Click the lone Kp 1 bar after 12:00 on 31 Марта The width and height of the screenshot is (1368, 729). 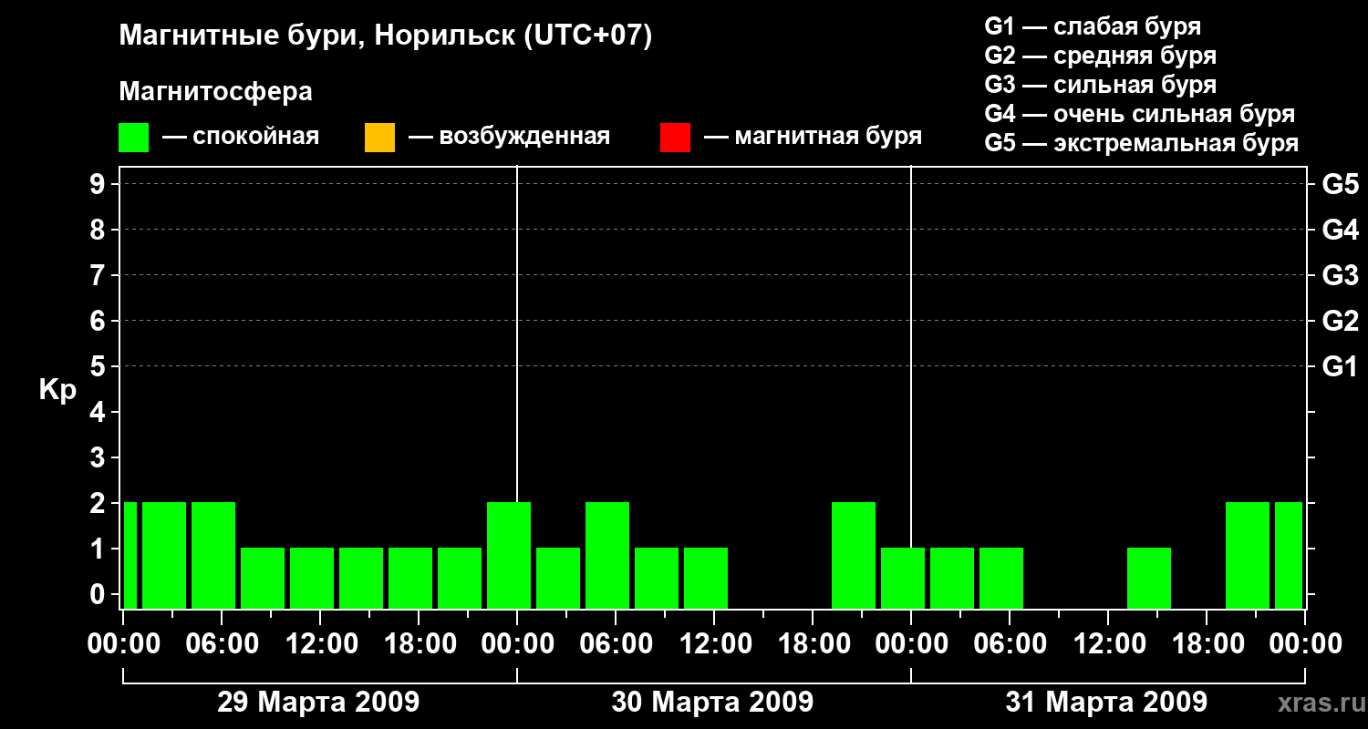click(1149, 578)
